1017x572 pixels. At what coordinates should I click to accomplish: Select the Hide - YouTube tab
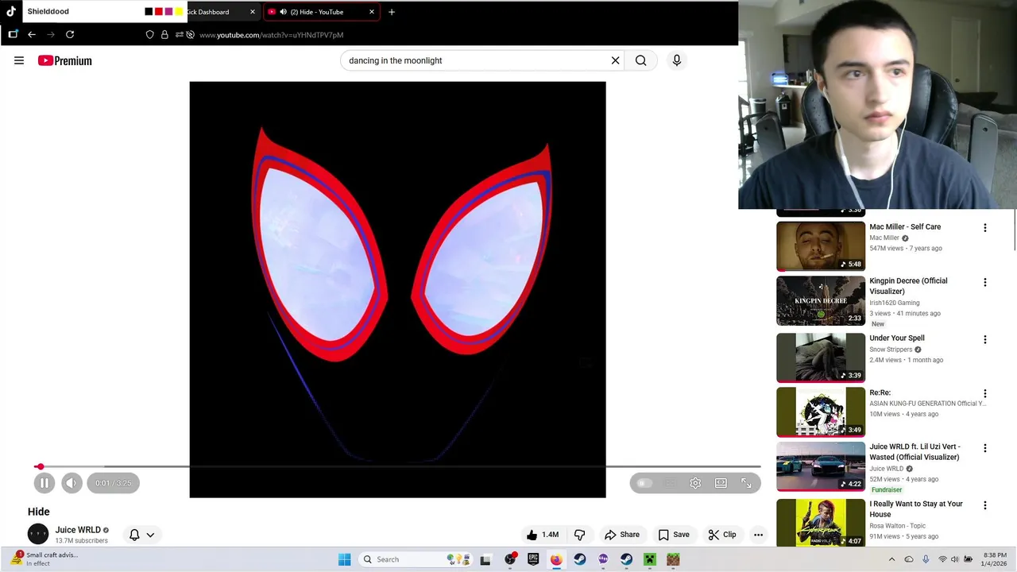pyautogui.click(x=321, y=12)
